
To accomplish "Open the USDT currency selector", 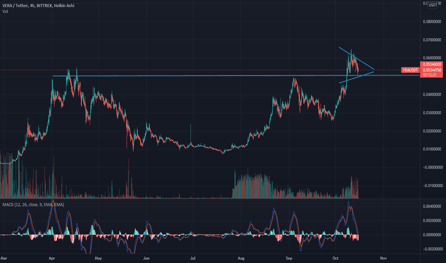I will tap(433, 5).
